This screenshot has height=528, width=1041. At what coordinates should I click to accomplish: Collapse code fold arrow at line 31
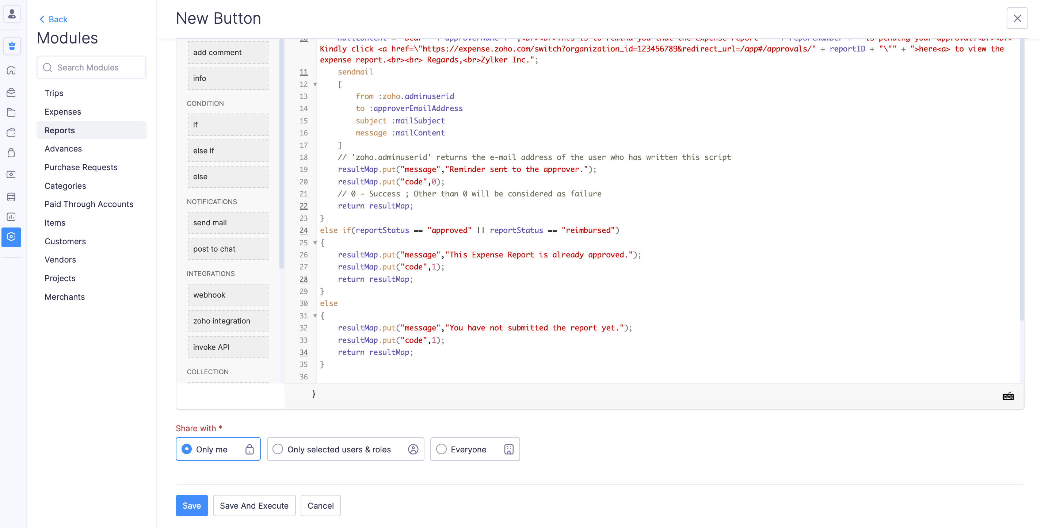click(x=315, y=316)
